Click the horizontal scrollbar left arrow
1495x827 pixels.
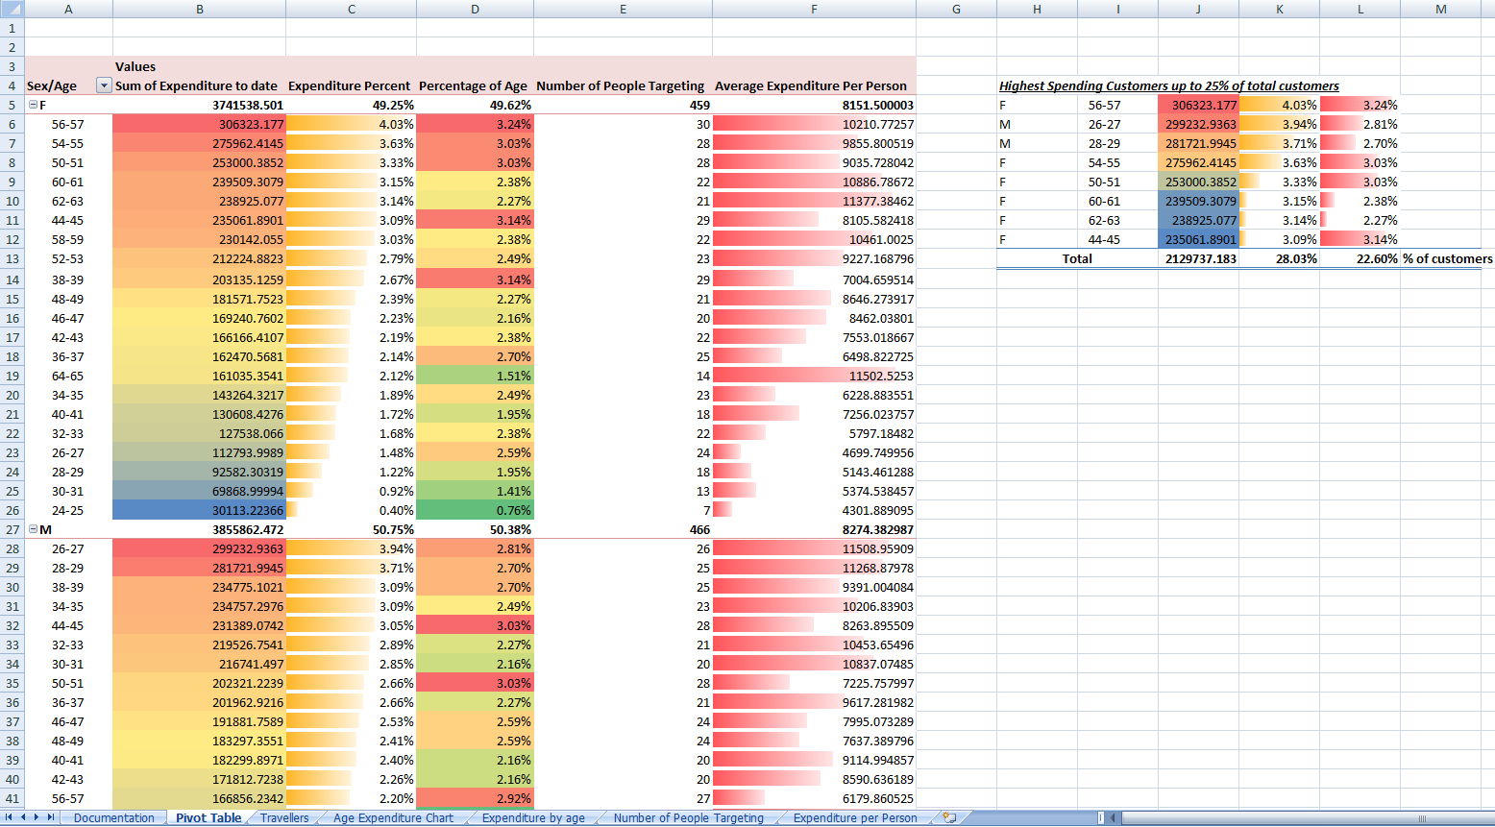1114,818
